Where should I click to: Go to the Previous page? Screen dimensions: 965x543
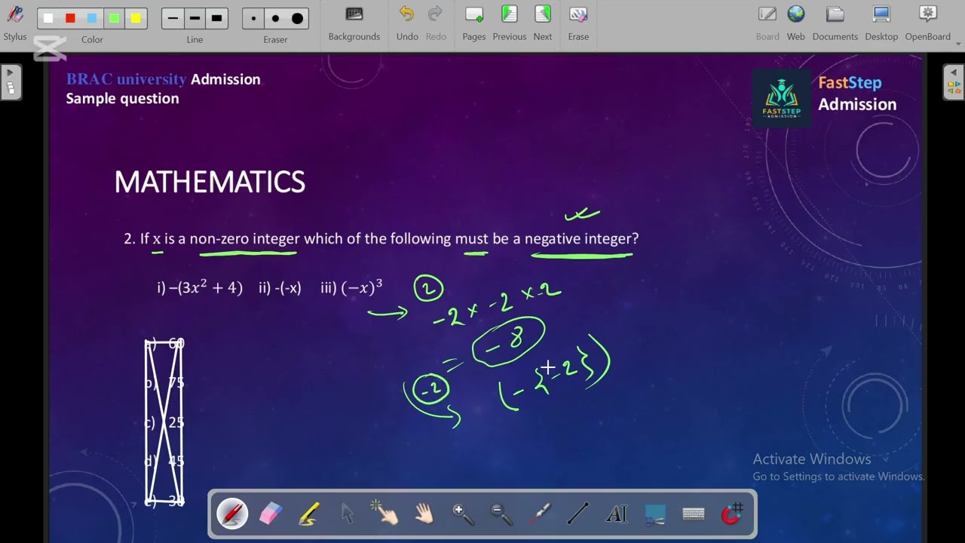click(510, 23)
